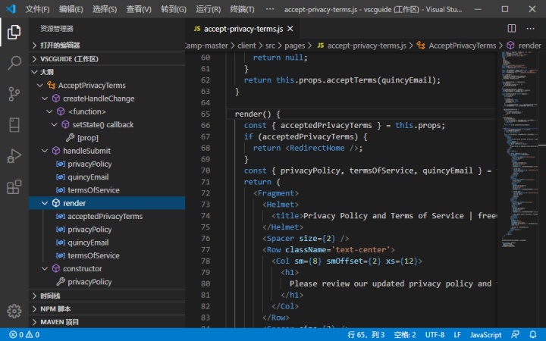
Task: Open the 终端(T) menu
Action: coord(242,9)
